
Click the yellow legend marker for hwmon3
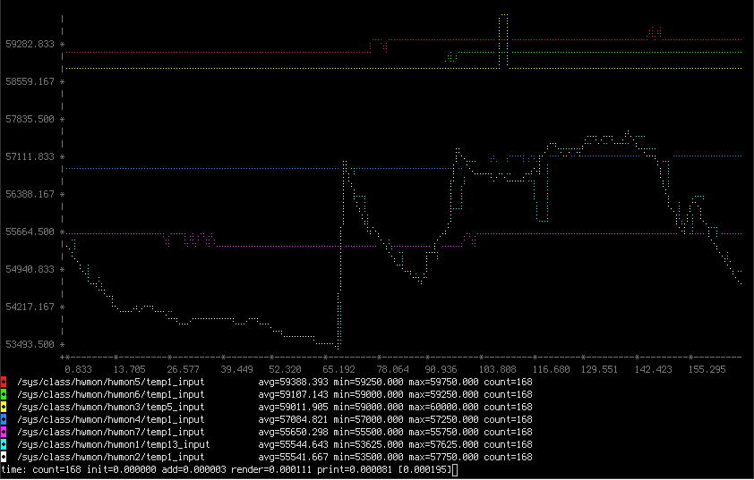4,407
